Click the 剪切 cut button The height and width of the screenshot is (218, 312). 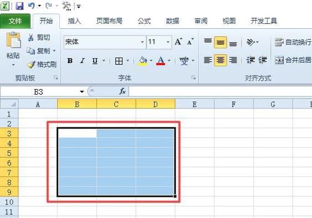(x=39, y=38)
